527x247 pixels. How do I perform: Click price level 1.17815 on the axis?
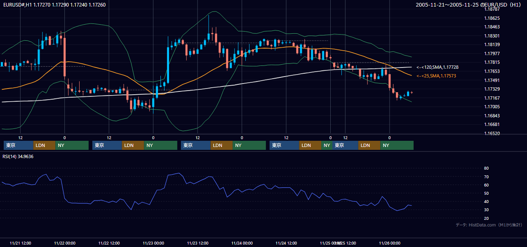click(x=492, y=63)
